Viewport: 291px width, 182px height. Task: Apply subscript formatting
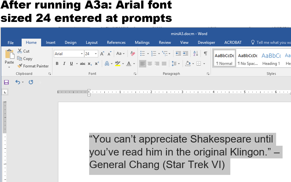coord(90,64)
